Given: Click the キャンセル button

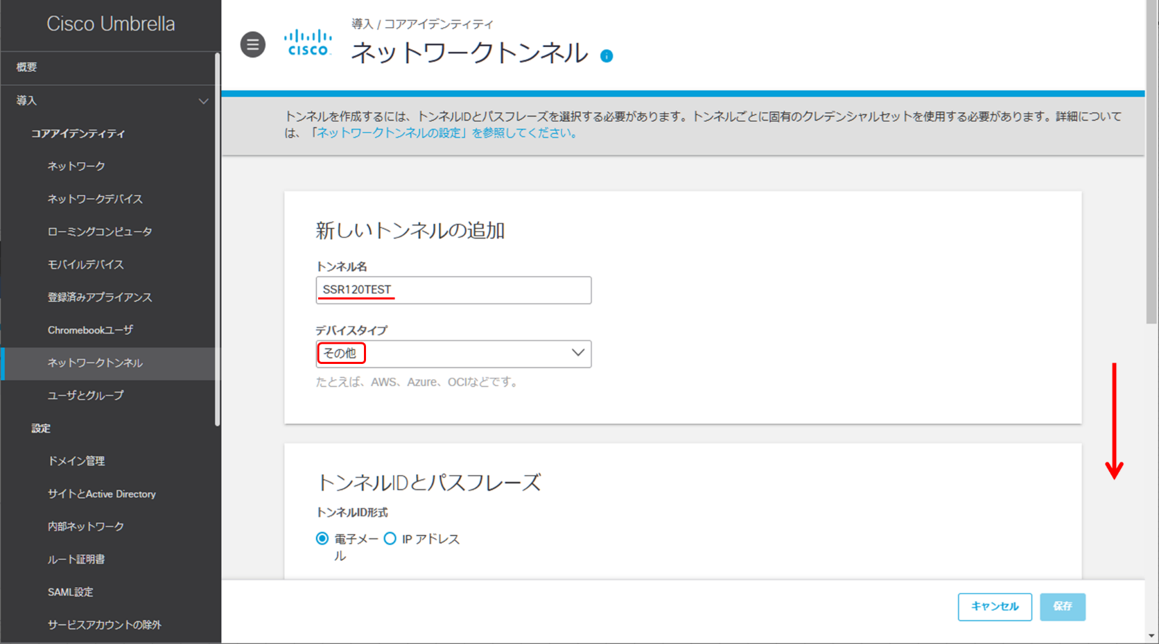Looking at the screenshot, I should point(995,607).
